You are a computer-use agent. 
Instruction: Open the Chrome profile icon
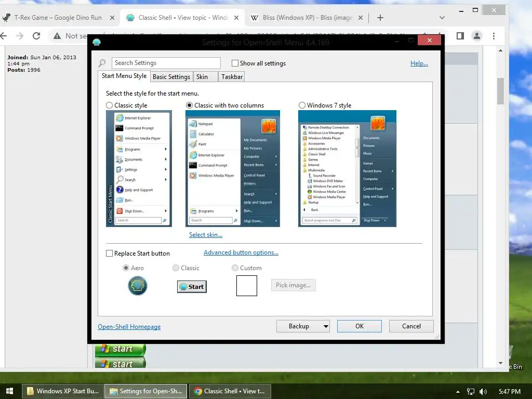477,36
